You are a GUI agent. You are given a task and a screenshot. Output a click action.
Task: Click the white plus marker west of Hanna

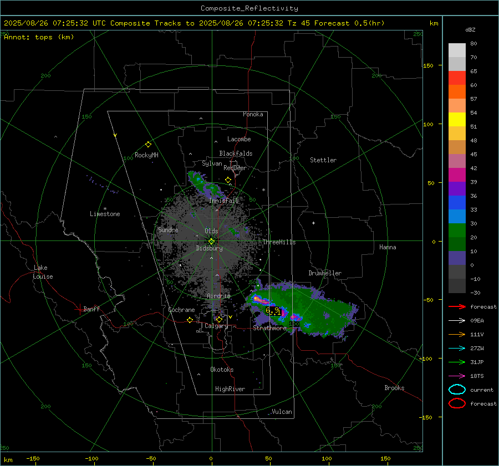coord(313,223)
